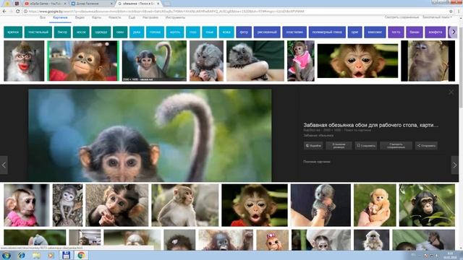Open the file explorer taskbar icon

pos(36,255)
